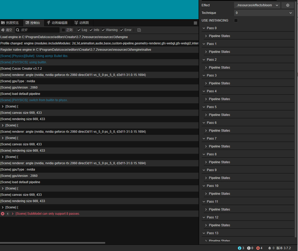Select the 'Load engine in C:\ProgramData' line

(99, 37)
